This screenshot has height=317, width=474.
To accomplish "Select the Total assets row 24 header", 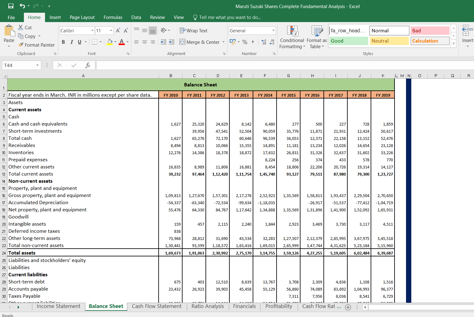I will click(x=4, y=253).
